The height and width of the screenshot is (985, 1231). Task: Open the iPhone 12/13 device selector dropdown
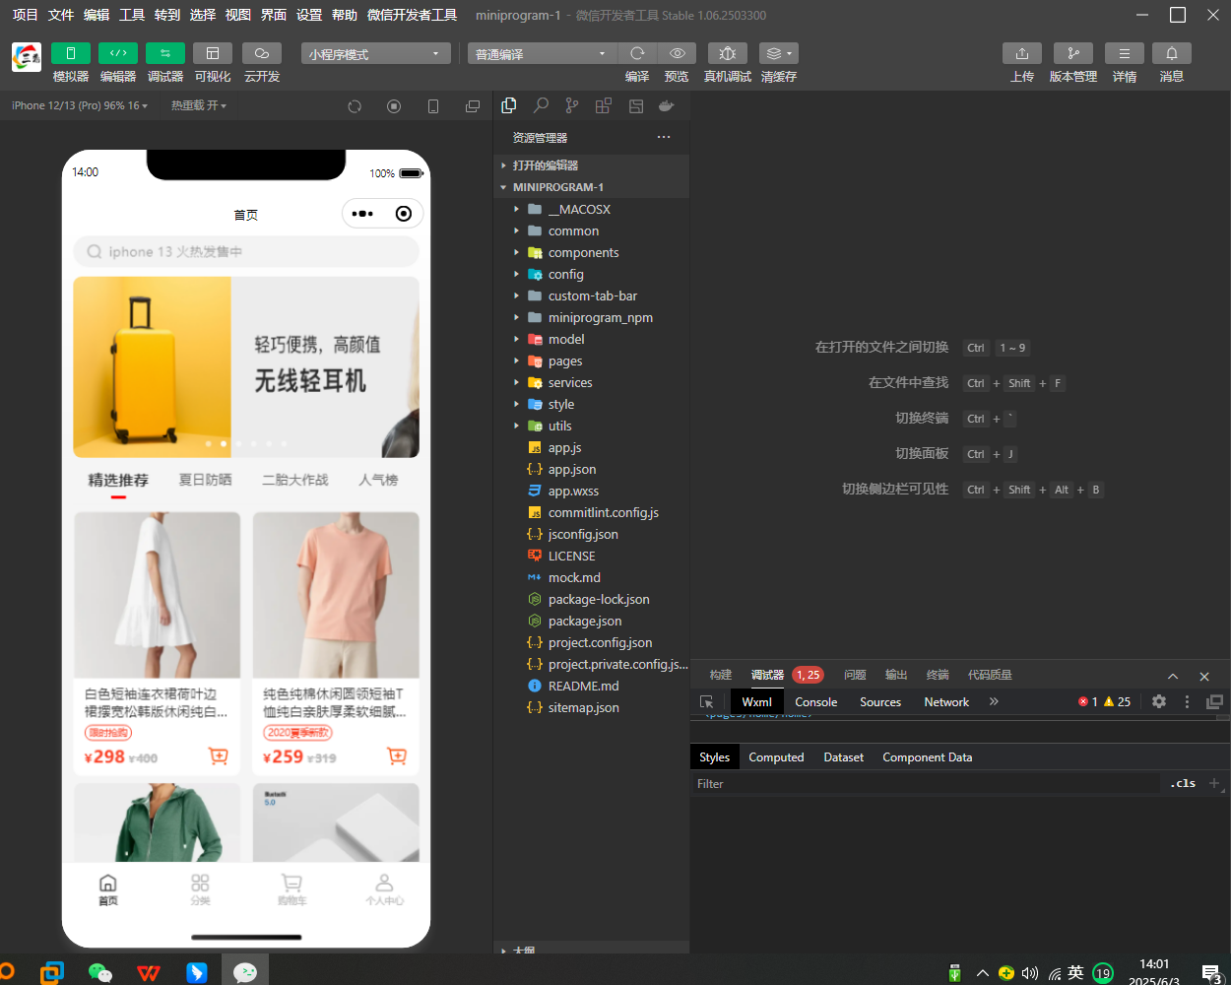point(80,105)
